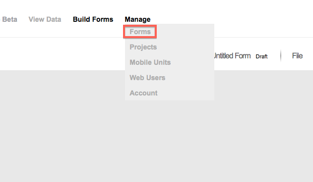Click the Untitled Form title

tap(232, 56)
